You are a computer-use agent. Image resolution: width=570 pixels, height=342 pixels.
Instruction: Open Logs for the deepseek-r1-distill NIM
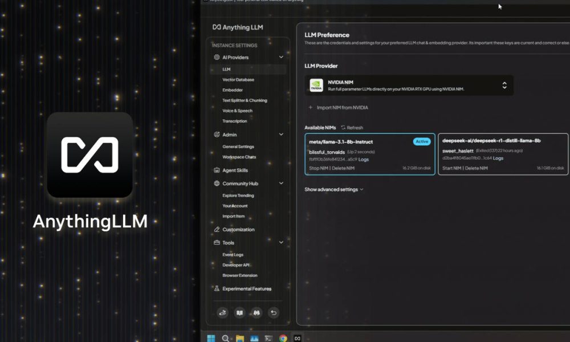pyautogui.click(x=498, y=158)
